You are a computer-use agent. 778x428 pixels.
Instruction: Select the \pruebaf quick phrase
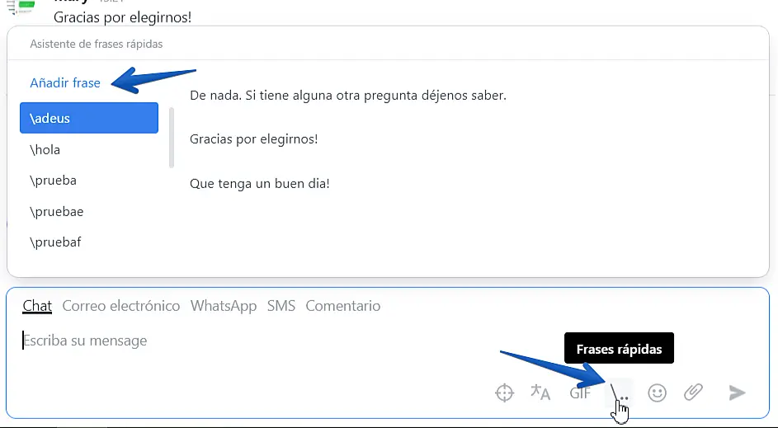click(89, 242)
